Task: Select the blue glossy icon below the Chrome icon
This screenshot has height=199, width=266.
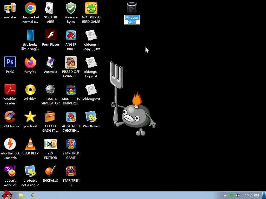Action: click(30, 35)
